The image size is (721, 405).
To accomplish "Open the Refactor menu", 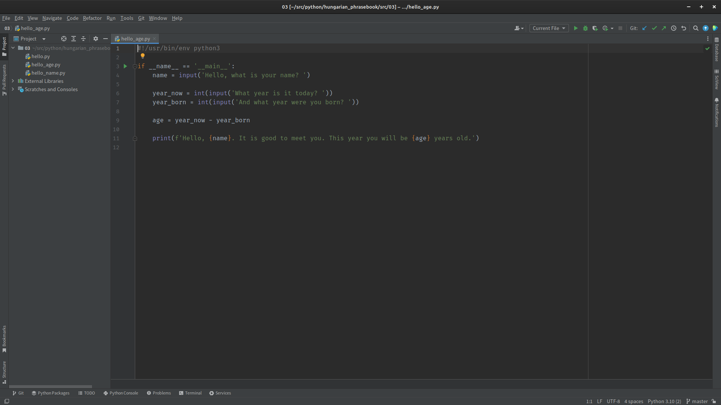I will point(92,18).
